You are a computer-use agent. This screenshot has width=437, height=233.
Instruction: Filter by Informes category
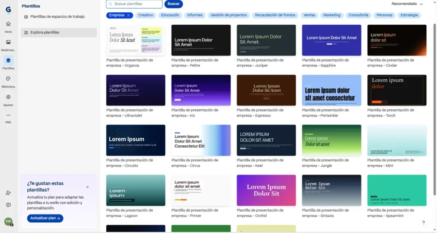tap(195, 15)
